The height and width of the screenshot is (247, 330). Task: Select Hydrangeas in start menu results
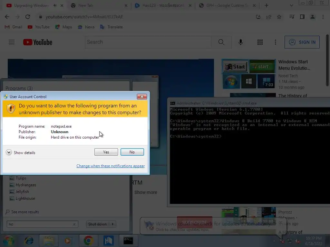(23, 185)
